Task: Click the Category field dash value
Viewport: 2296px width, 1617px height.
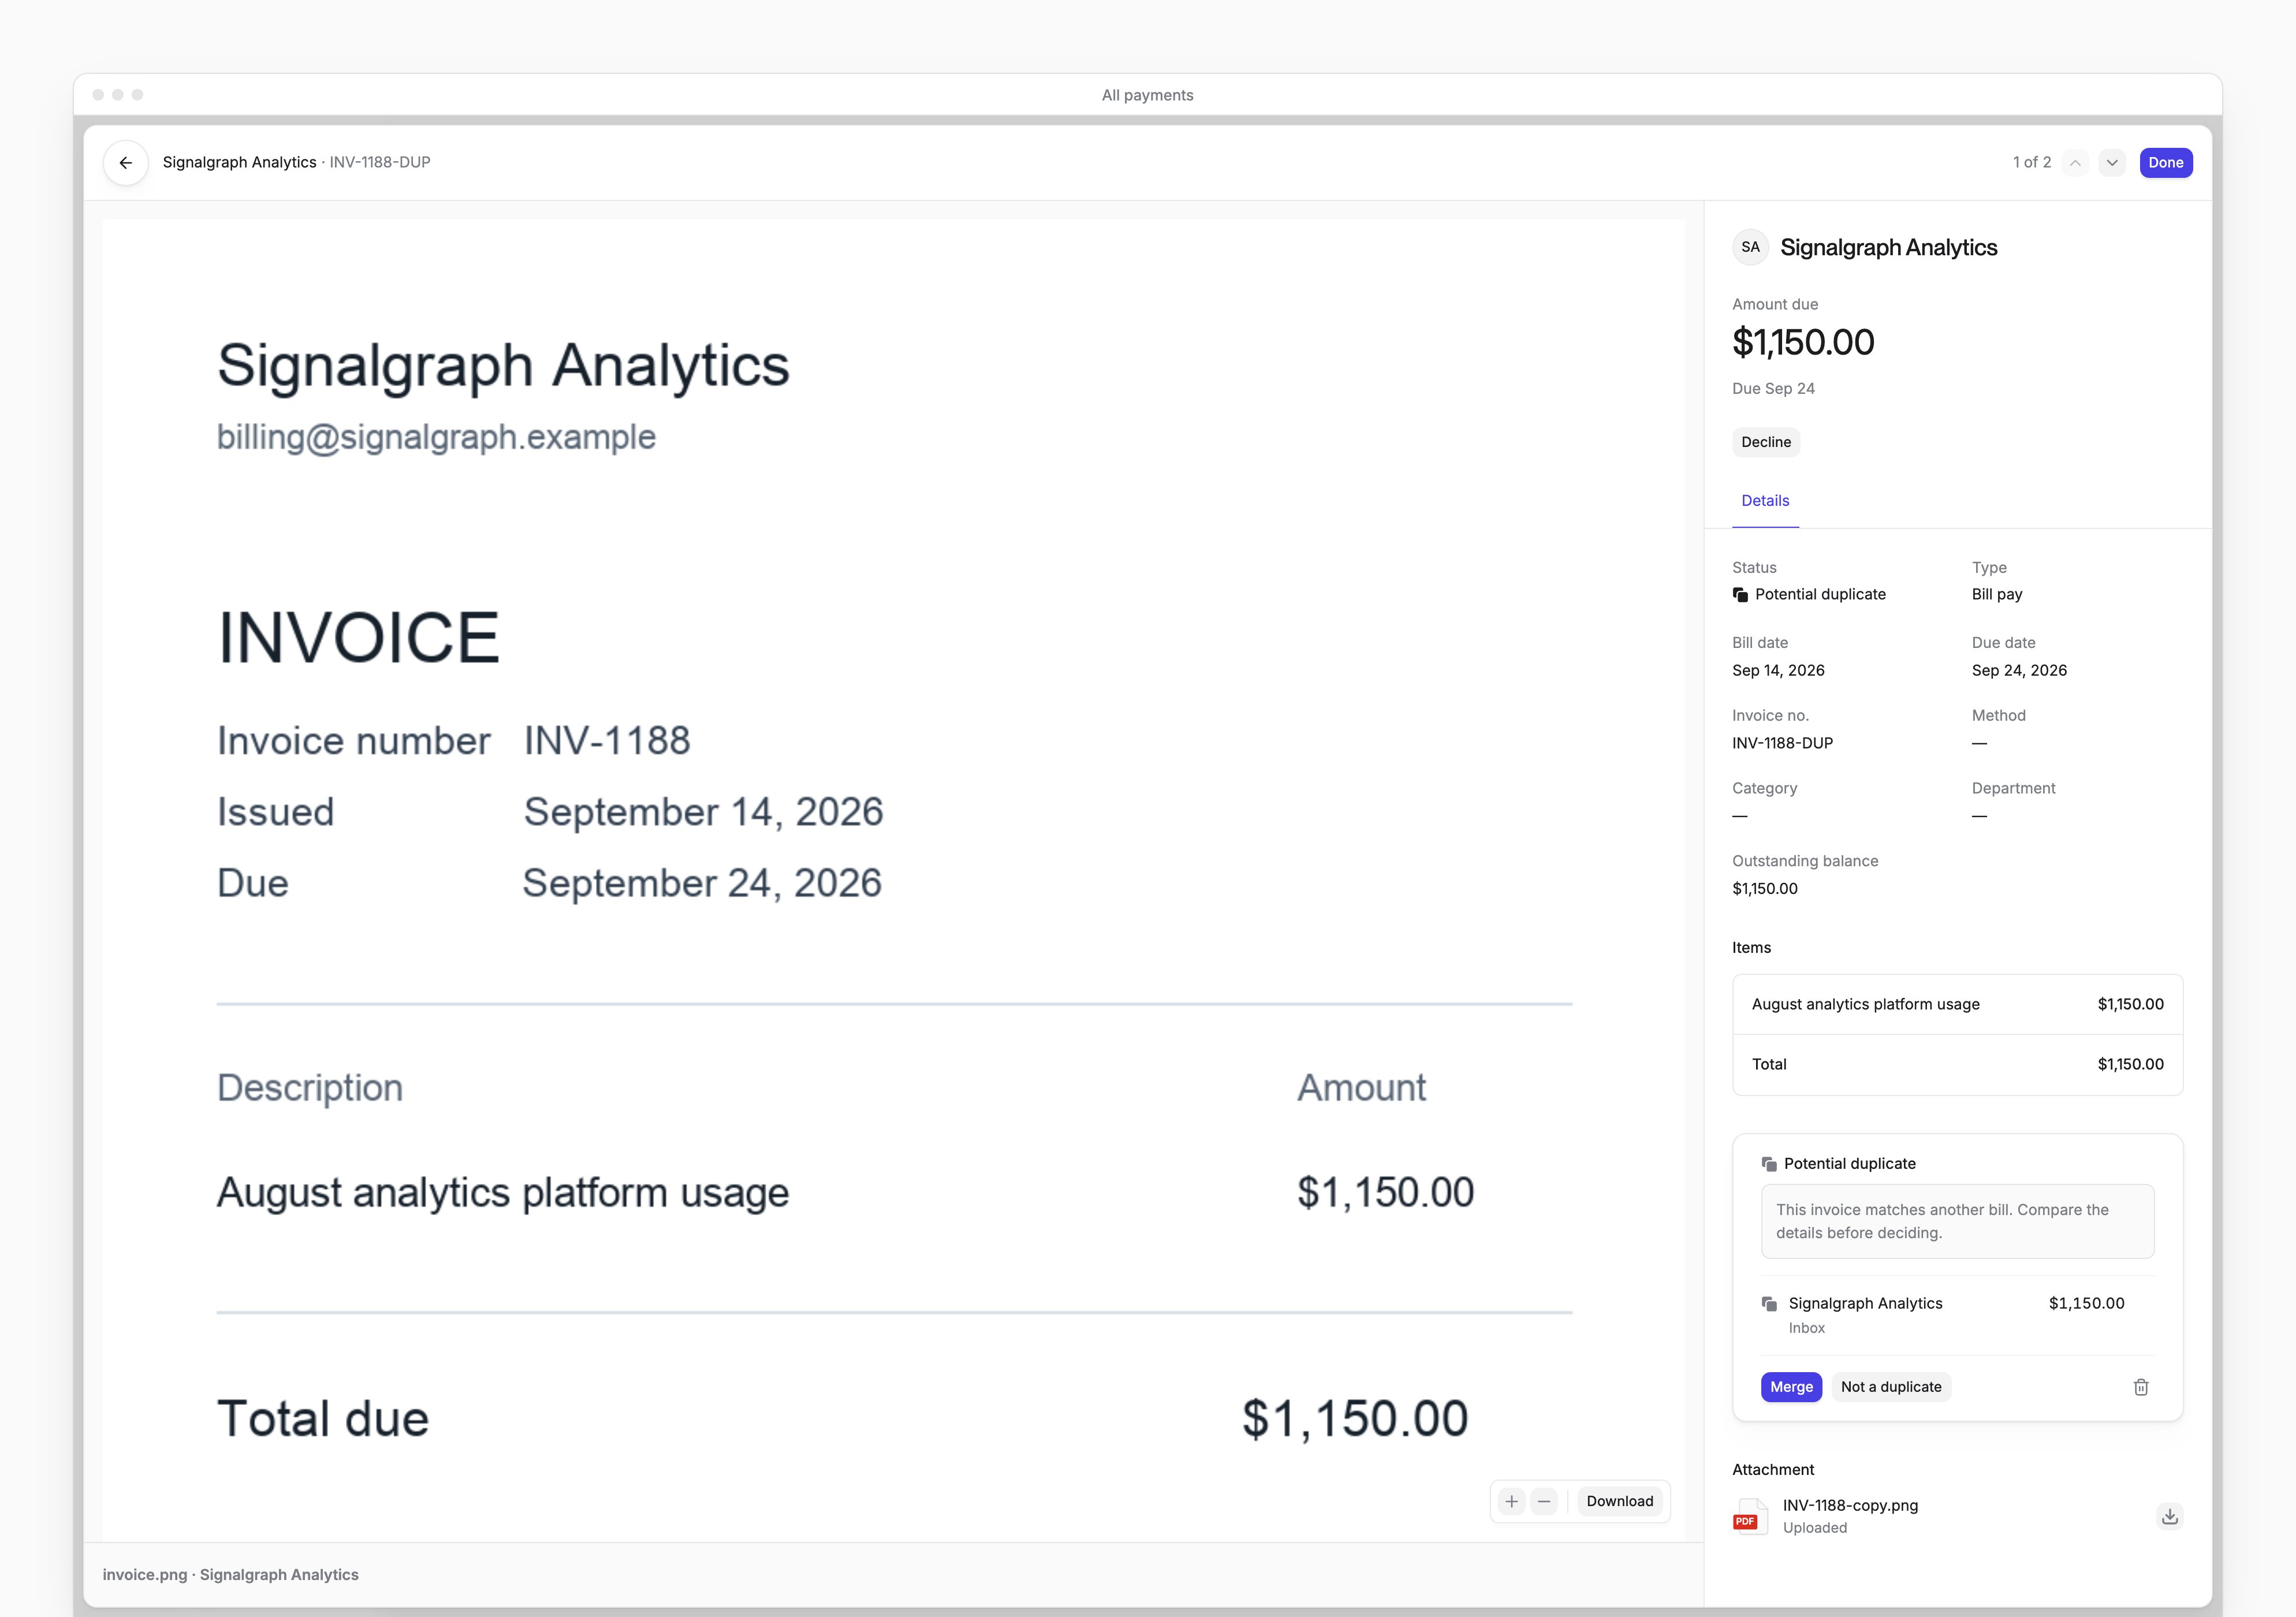Action: 1740,816
